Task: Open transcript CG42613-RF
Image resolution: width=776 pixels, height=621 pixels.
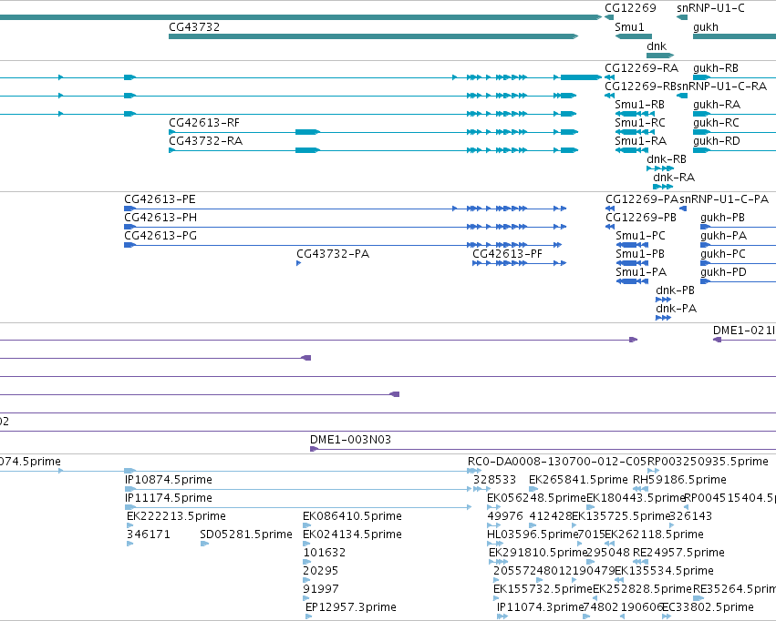Action: pos(204,123)
